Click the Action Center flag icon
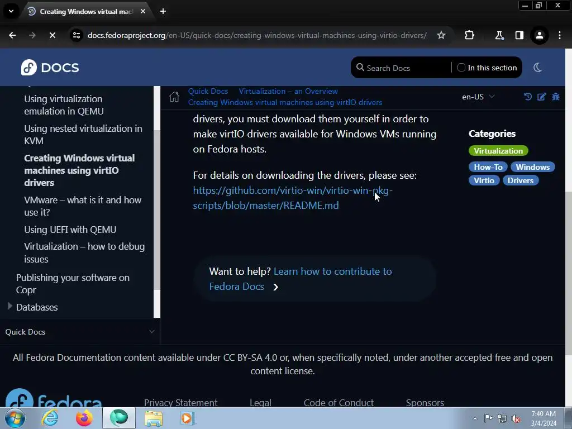This screenshot has height=429, width=572. pyautogui.click(x=488, y=418)
